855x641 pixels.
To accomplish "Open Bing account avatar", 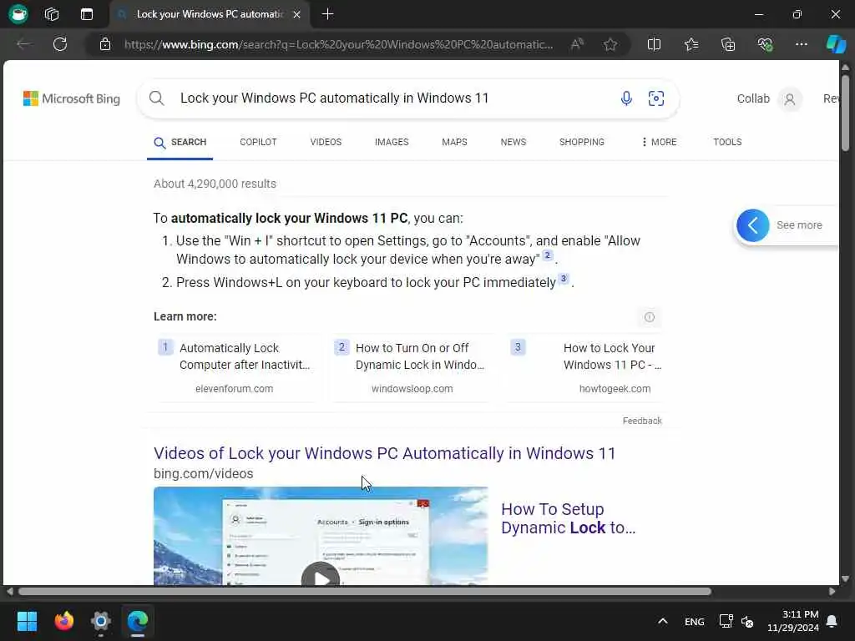I will pos(790,99).
